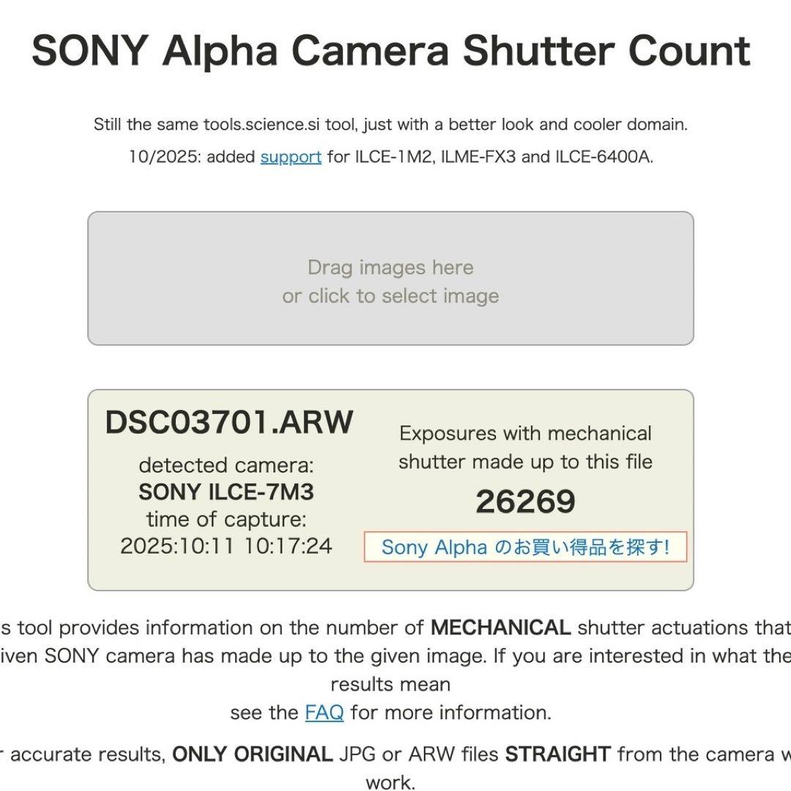Screen dimensions: 791x791
Task: Click the capture time 2025:10:11 10:17:24
Action: tap(228, 545)
